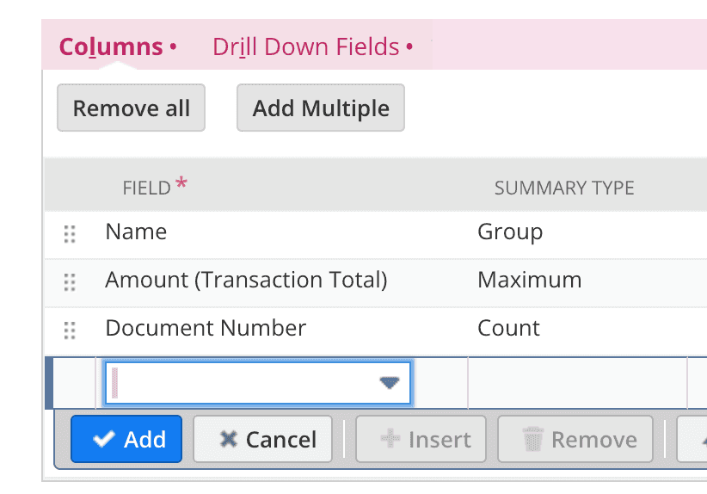Click the Remove all button
The image size is (707, 494).
point(132,108)
